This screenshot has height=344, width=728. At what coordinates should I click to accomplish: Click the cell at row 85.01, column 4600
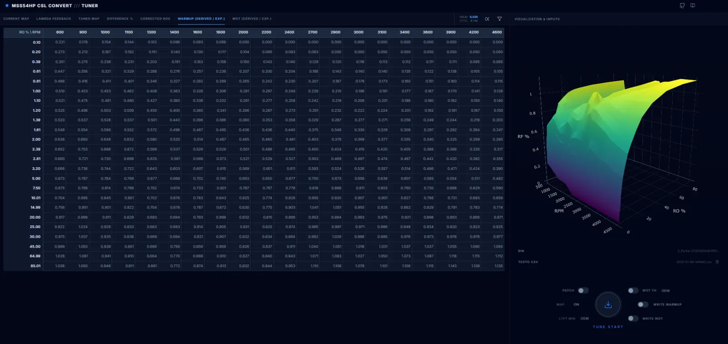493,266
